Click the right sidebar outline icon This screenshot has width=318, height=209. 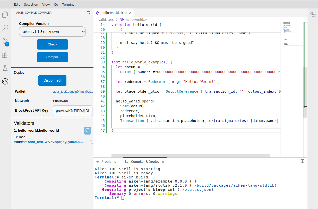tap(313, 15)
